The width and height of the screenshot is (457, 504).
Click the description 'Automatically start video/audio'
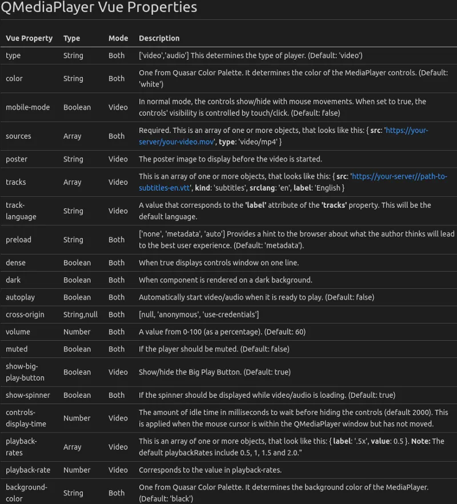[x=256, y=297]
